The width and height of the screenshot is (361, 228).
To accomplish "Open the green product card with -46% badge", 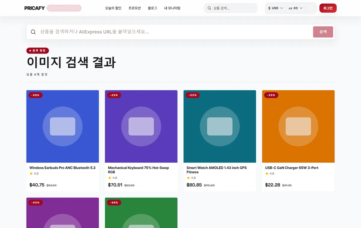I will coord(141,213).
